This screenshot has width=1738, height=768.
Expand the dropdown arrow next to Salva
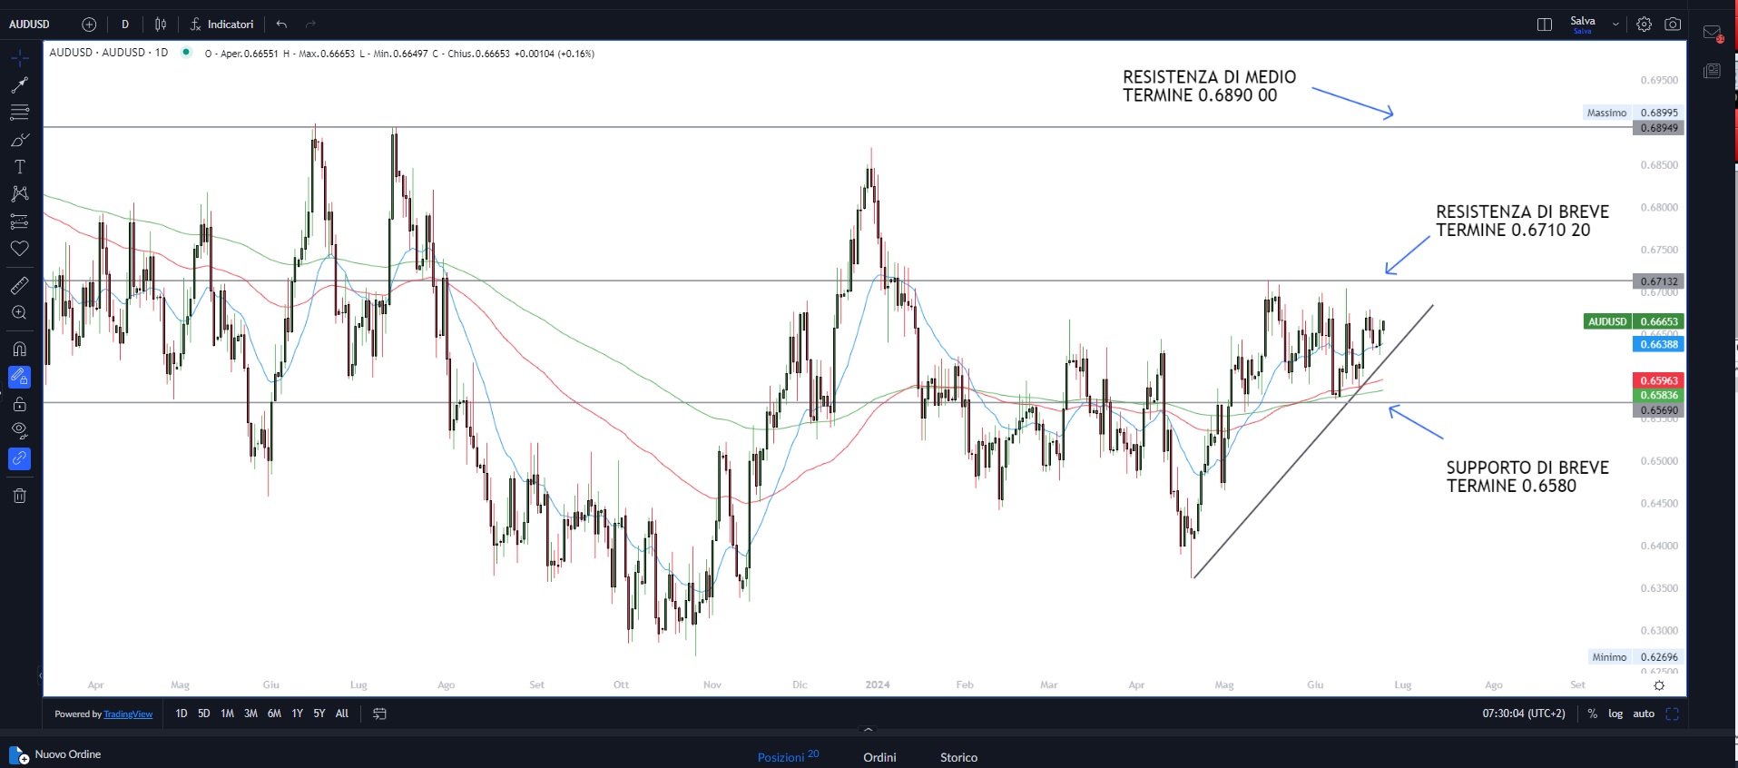1615,25
